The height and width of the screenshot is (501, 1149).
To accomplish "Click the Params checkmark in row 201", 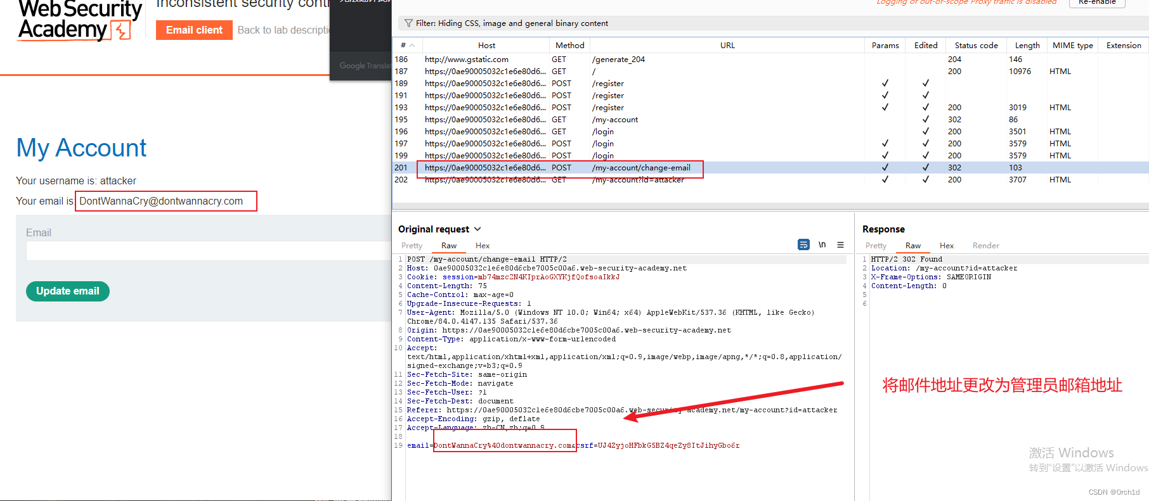I will pos(885,168).
